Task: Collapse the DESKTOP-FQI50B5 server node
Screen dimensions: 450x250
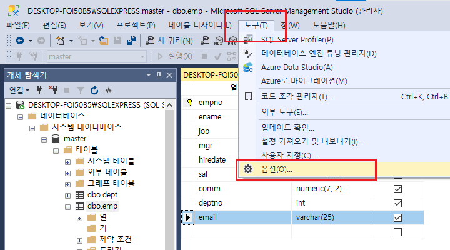Action: tap(9, 106)
